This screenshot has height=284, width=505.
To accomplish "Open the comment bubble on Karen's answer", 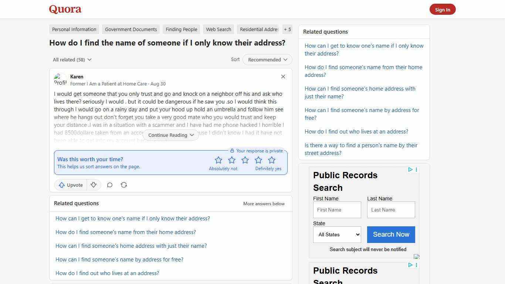I will coord(109,185).
